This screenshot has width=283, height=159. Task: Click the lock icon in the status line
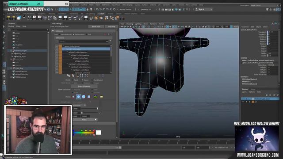point(88,9)
